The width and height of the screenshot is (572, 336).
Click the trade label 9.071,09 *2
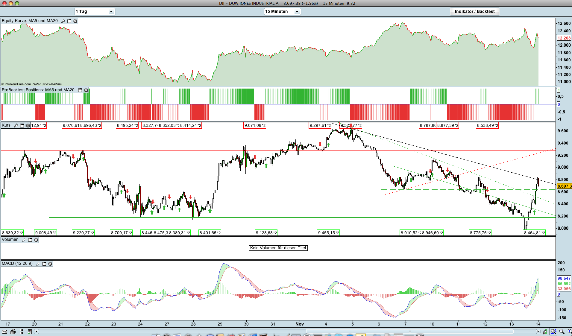click(x=255, y=125)
